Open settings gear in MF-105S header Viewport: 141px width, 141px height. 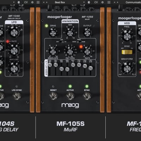103,2
